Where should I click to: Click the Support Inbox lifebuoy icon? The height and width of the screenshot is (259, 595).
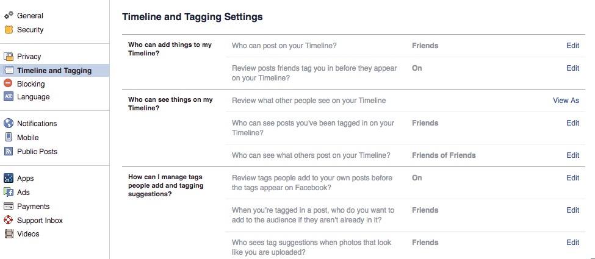9,220
